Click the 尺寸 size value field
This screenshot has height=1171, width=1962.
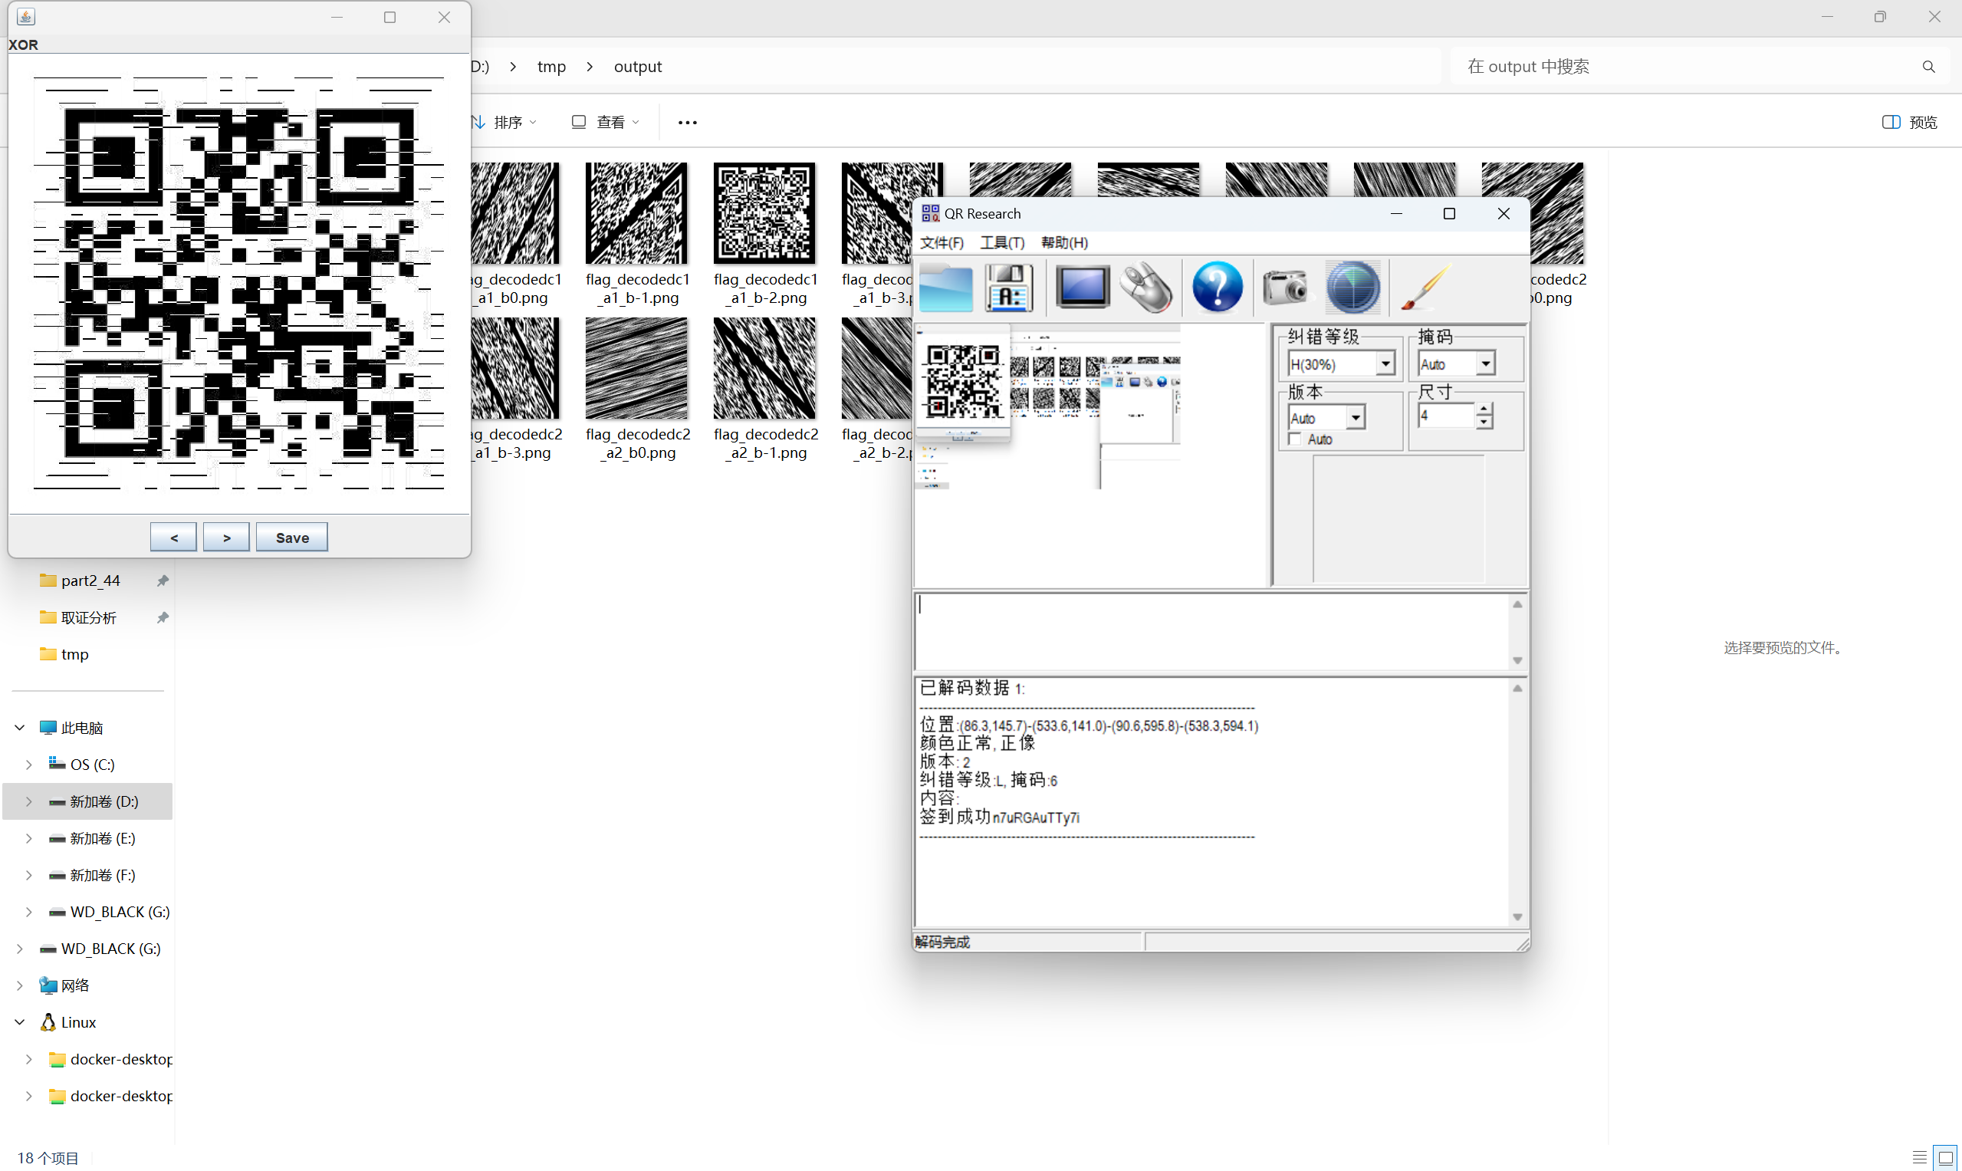(x=1446, y=416)
